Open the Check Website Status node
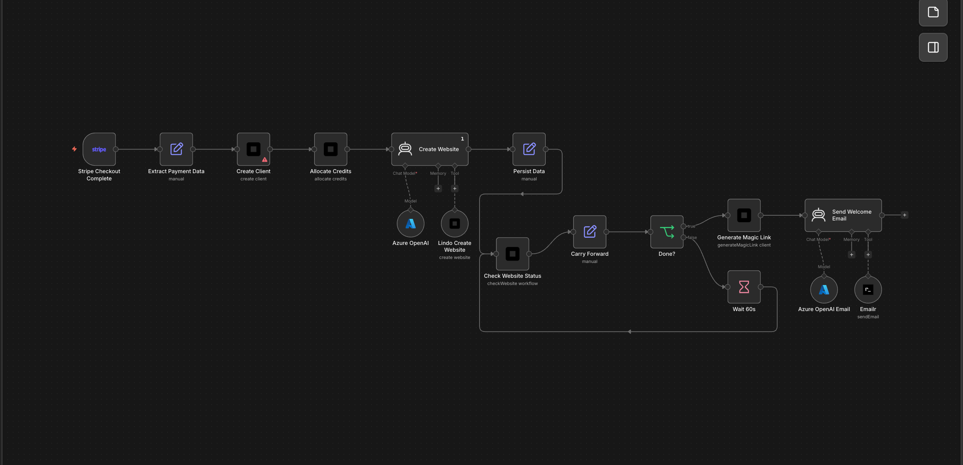Screen dimensions: 963x465 click(512, 254)
